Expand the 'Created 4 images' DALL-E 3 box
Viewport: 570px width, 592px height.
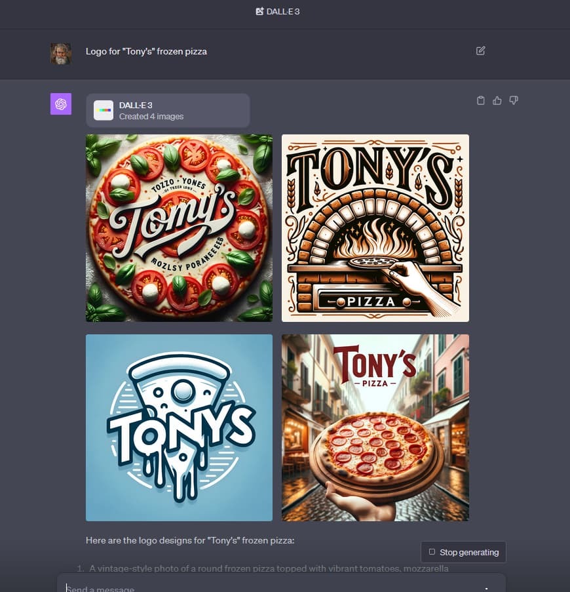168,111
